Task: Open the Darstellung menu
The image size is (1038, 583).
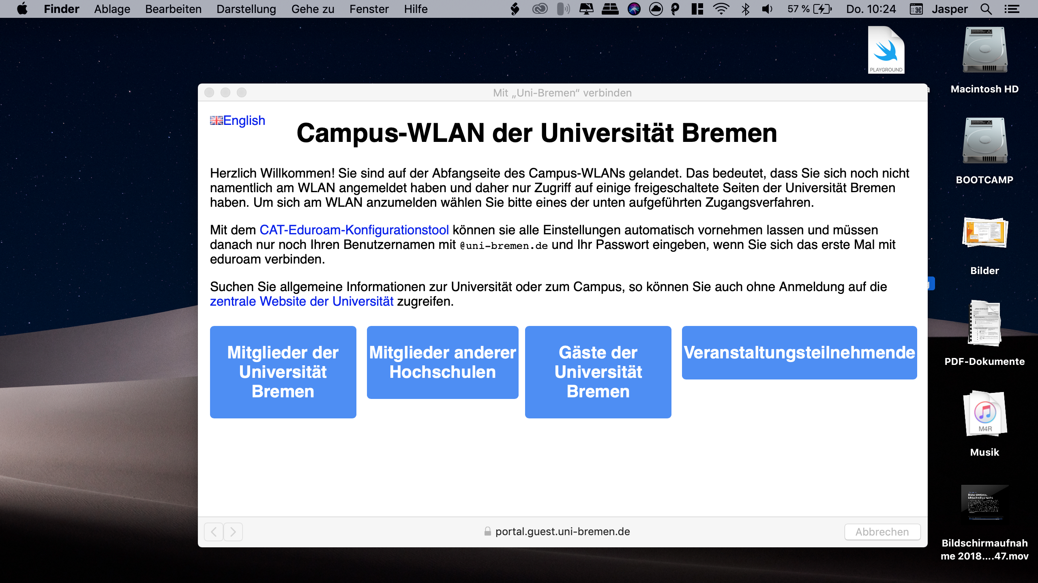Action: 246,9
